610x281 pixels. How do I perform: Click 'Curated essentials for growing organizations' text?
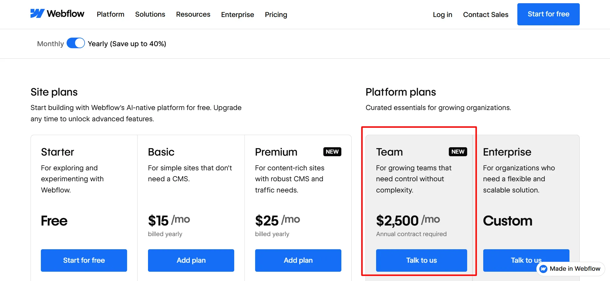coord(438,107)
